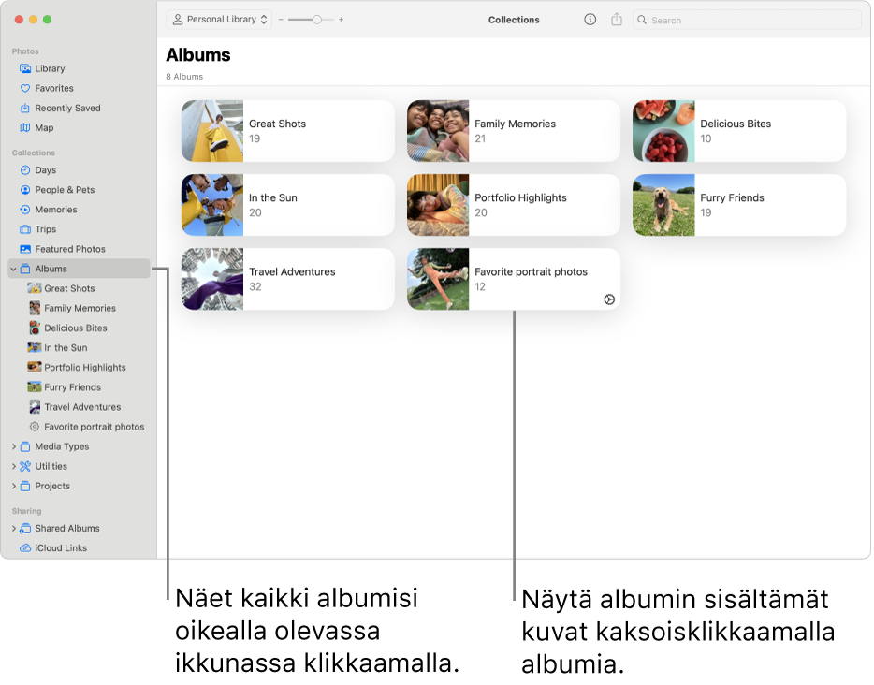Image resolution: width=874 pixels, height=685 pixels.
Task: Click the Trips suitcase icon
Action: [x=25, y=229]
